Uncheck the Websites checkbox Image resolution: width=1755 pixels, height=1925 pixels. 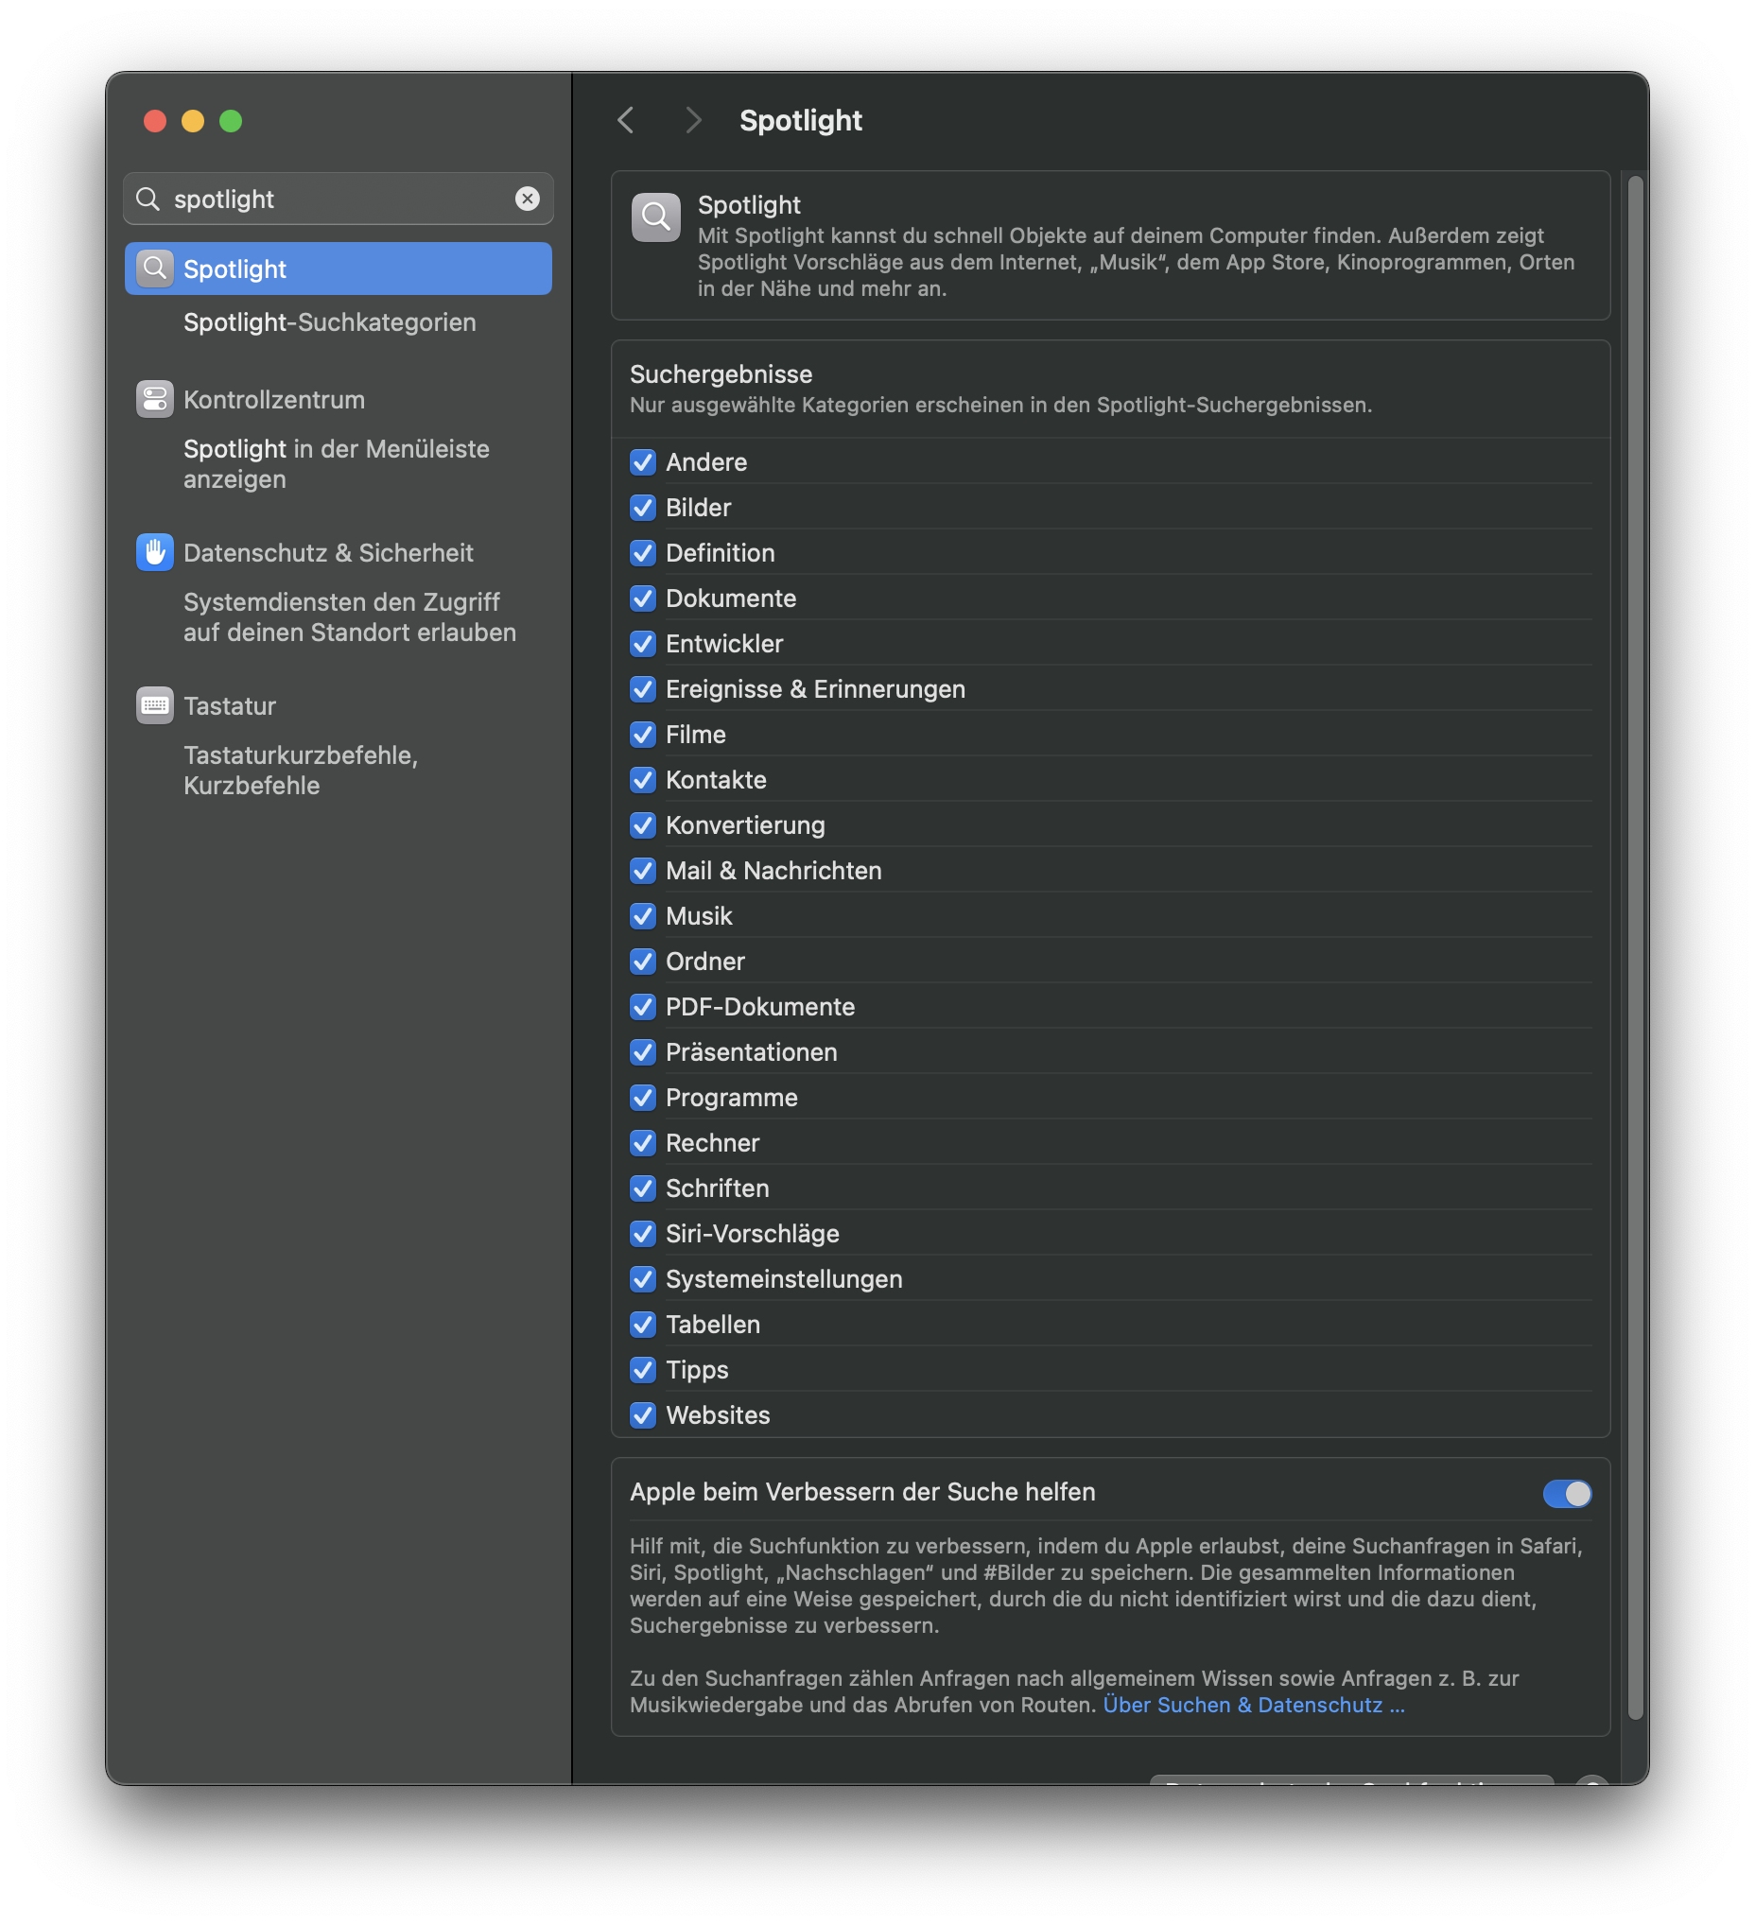click(644, 1415)
